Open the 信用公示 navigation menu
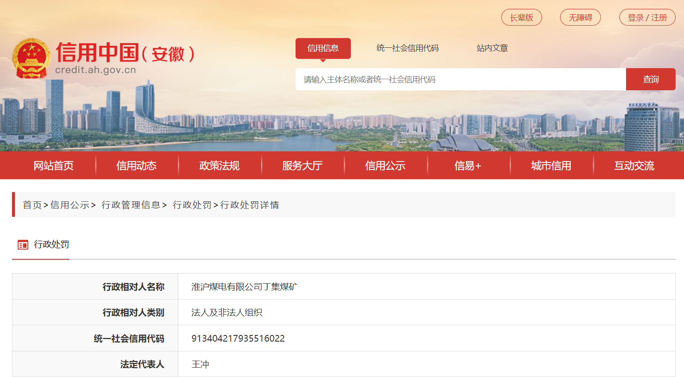The image size is (684, 377). pyautogui.click(x=385, y=165)
